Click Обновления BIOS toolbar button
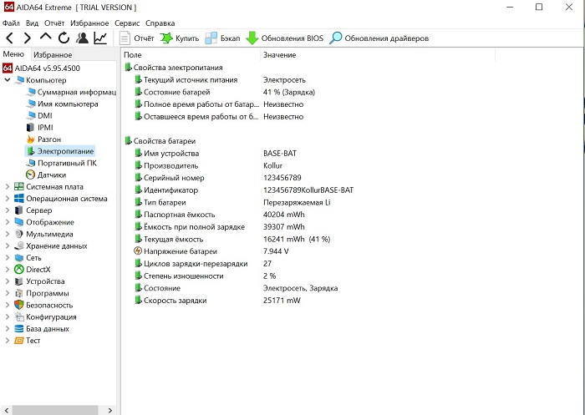 [285, 38]
